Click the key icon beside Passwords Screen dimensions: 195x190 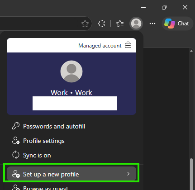[x=16, y=126]
